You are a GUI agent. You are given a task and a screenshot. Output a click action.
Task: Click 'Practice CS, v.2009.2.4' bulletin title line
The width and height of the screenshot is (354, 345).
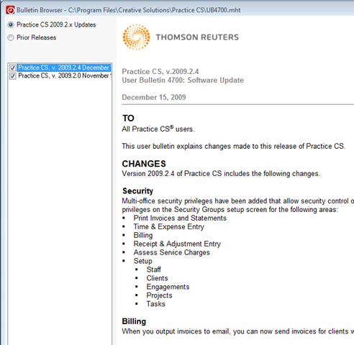160,72
